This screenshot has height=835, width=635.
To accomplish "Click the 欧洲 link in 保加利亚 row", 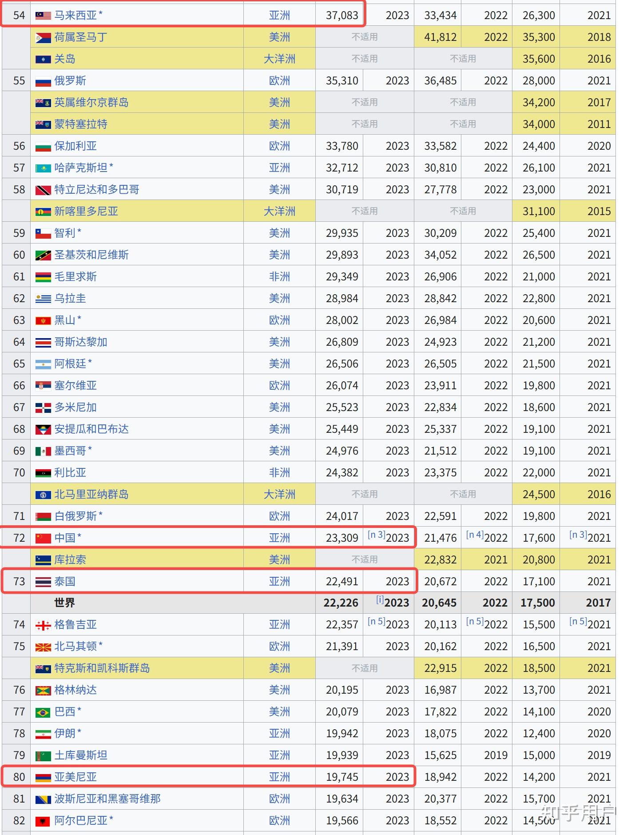I will [279, 146].
